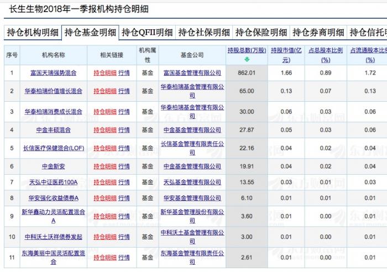The height and width of the screenshot is (272, 387).
Task: Open fund 华泰柏瑞价值增长混合
Action: coord(53,91)
